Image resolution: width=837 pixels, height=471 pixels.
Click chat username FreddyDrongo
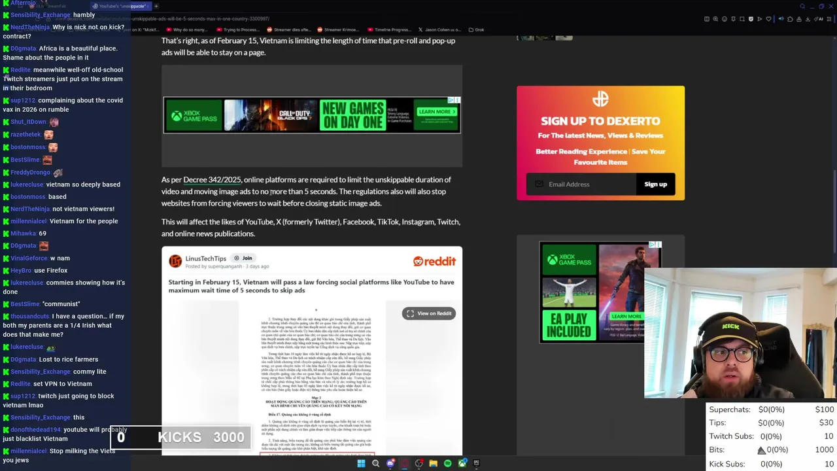[x=30, y=172]
